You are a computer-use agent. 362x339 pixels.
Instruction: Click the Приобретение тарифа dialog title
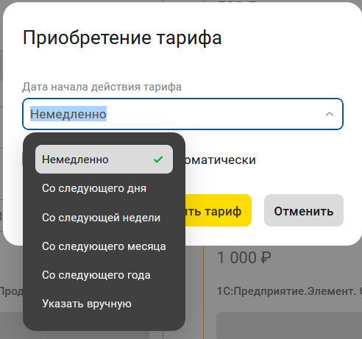click(122, 38)
